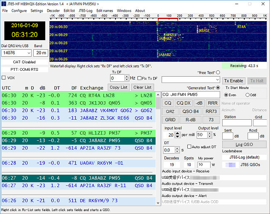Open the Windows menu
The height and width of the screenshot is (214, 270).
pos(124,11)
